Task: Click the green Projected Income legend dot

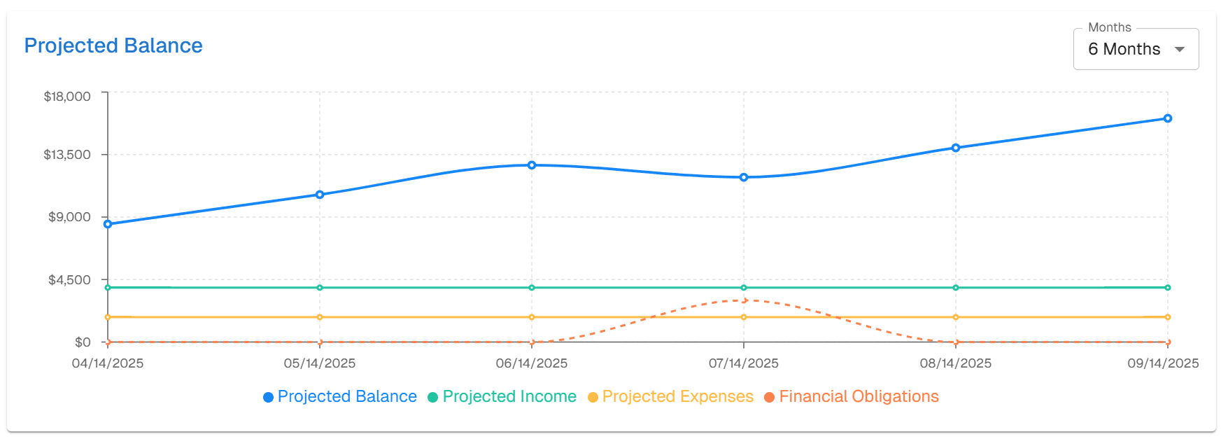Action: tap(435, 396)
